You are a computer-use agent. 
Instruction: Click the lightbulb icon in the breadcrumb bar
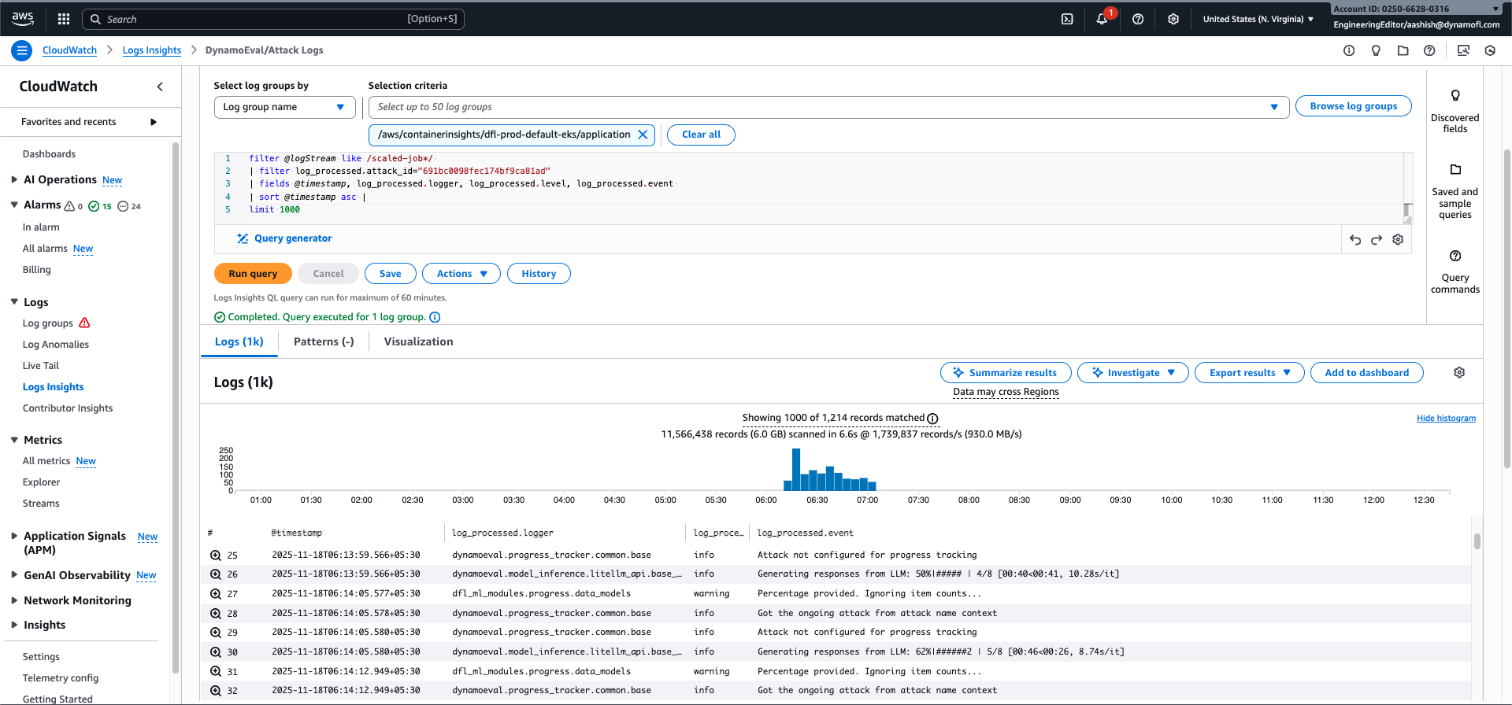coord(1376,50)
